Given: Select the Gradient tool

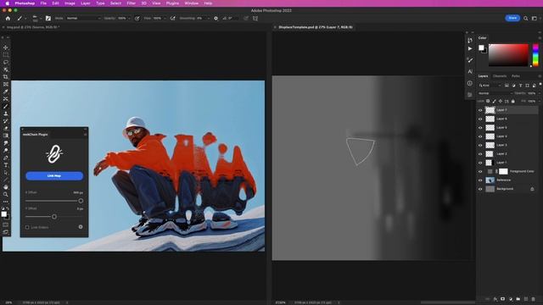Looking at the screenshot, I should [6, 136].
